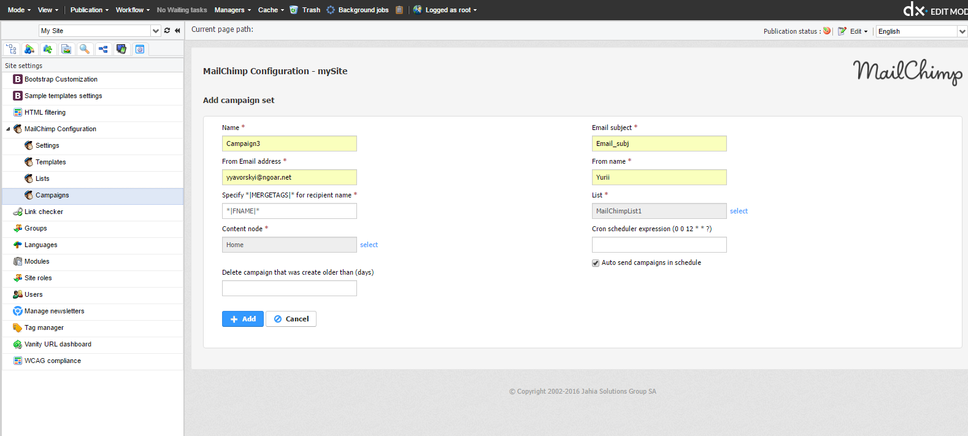Open the channels devices tab icon
Screen dimensions: 968x436
coord(121,49)
